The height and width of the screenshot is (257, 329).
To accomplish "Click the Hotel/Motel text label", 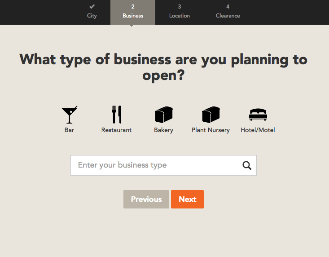I will (x=258, y=130).
